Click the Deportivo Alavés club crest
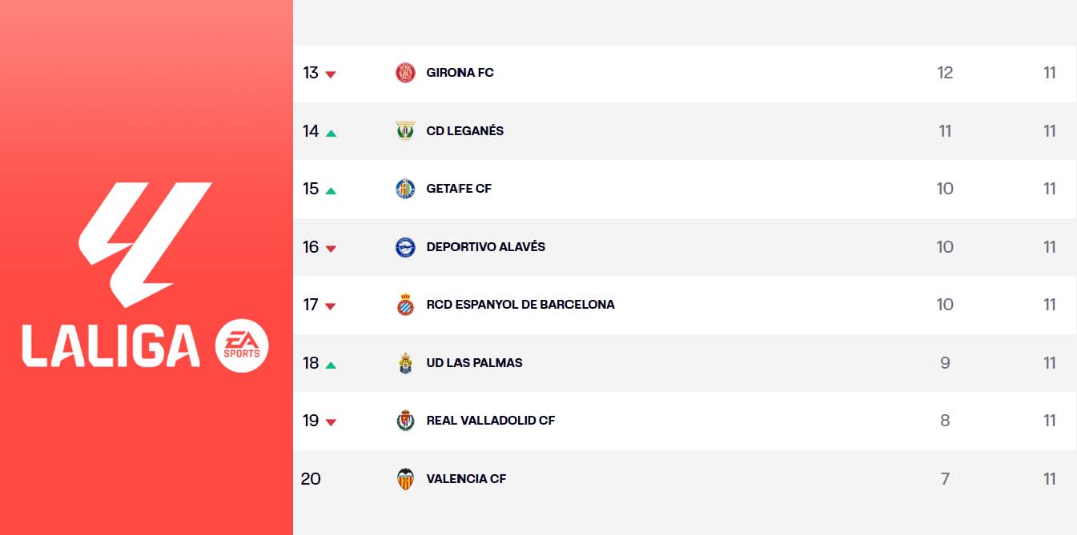Screen dimensions: 1077x535 click(406, 247)
